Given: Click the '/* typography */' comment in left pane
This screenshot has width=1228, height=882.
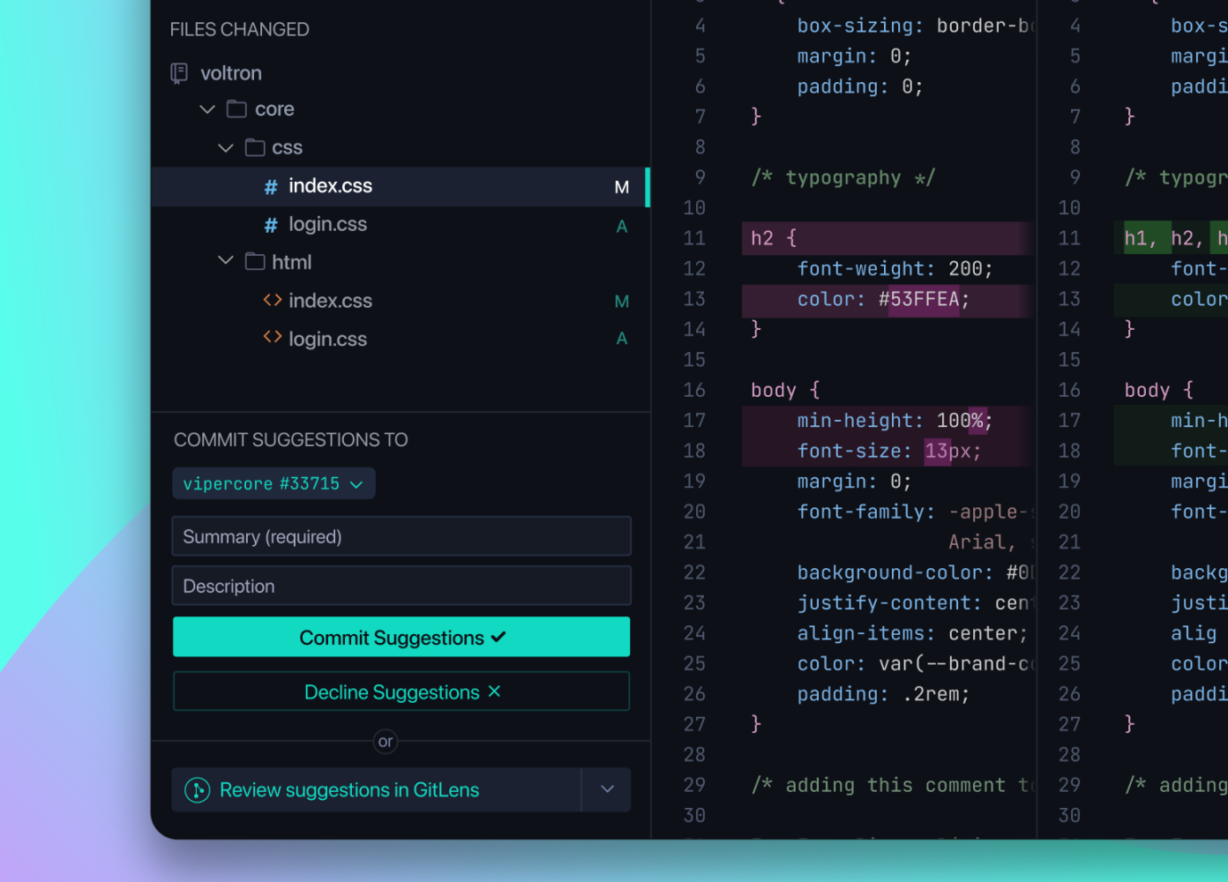Looking at the screenshot, I should coord(842,177).
